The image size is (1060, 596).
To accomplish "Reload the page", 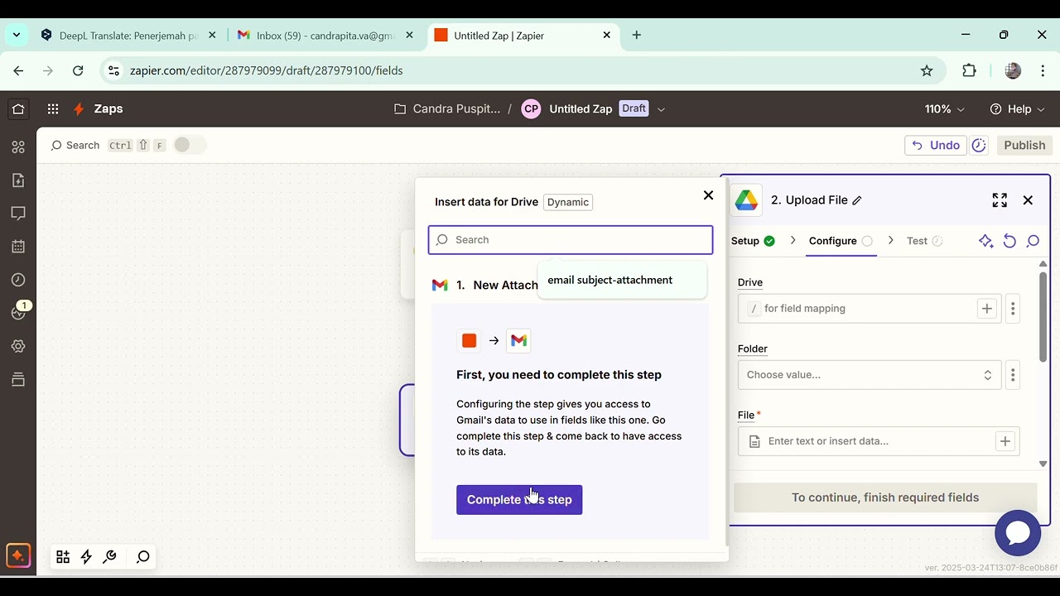I will click(x=78, y=70).
